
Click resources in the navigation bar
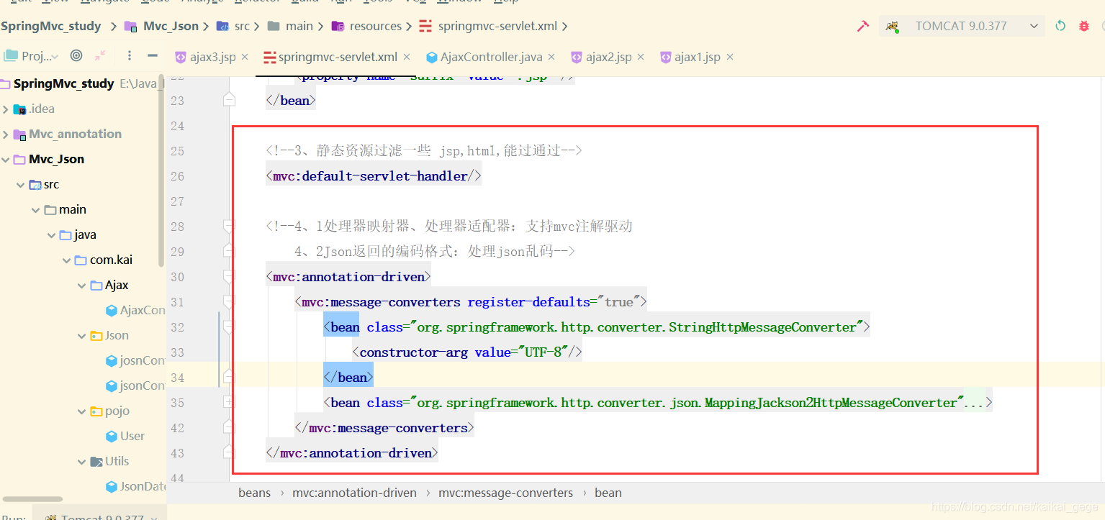[376, 26]
